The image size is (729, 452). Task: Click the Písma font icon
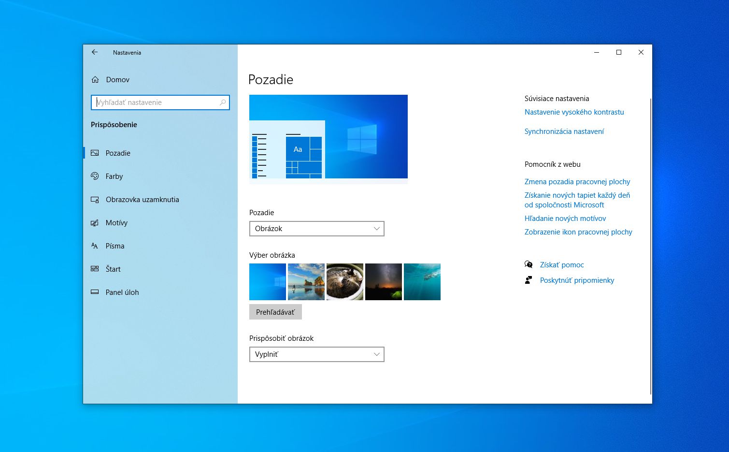click(x=95, y=246)
